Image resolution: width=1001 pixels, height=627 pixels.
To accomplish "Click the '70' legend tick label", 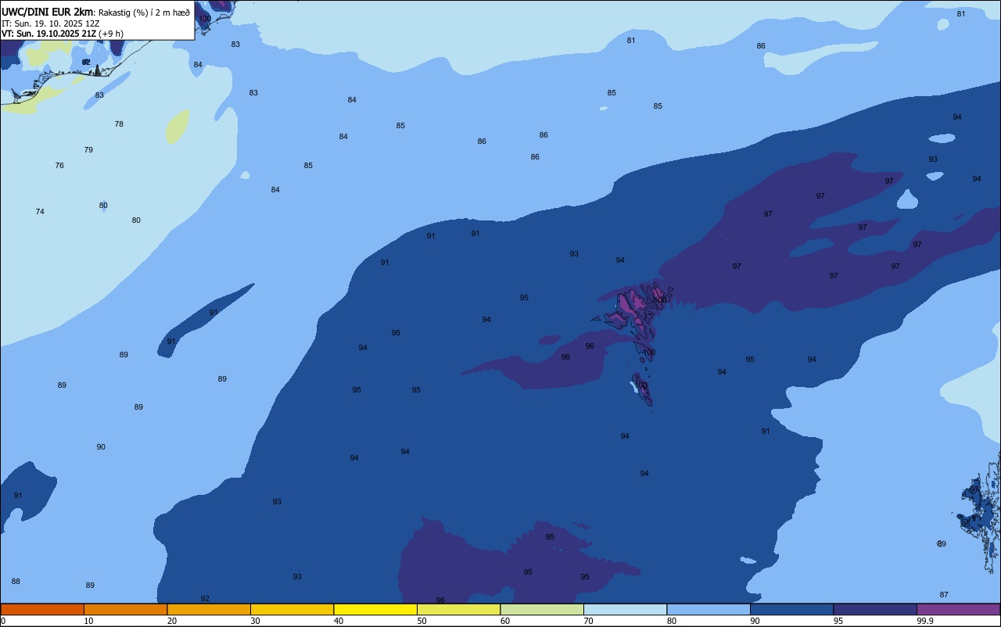I will pyautogui.click(x=588, y=621).
